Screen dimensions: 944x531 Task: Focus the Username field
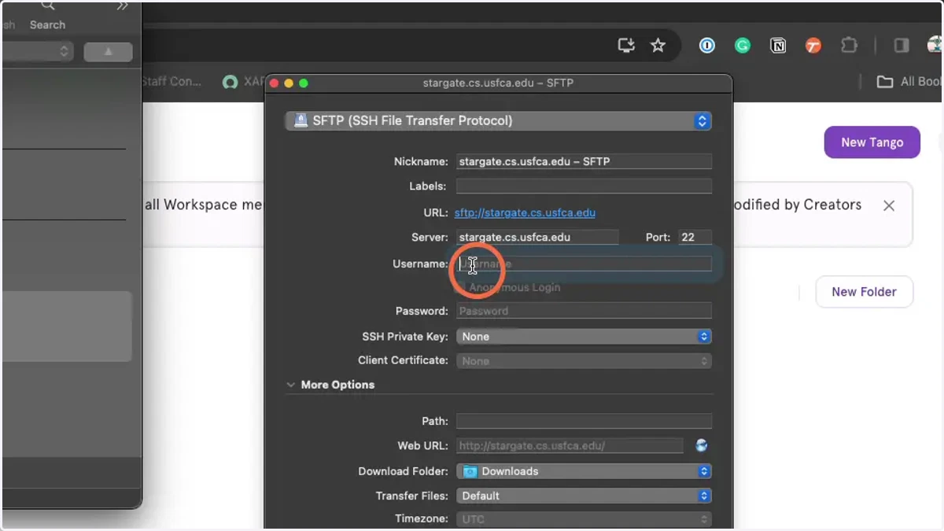584,264
